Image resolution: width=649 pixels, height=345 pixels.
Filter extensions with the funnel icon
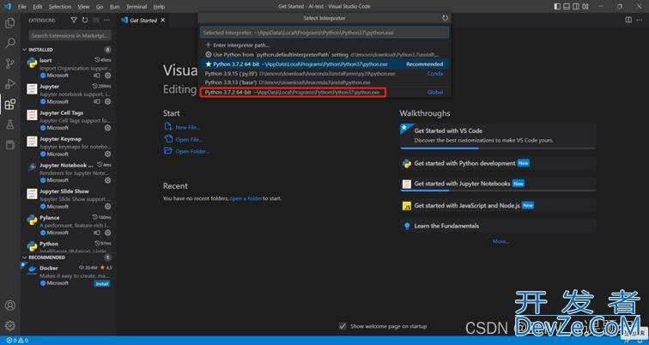[74, 20]
